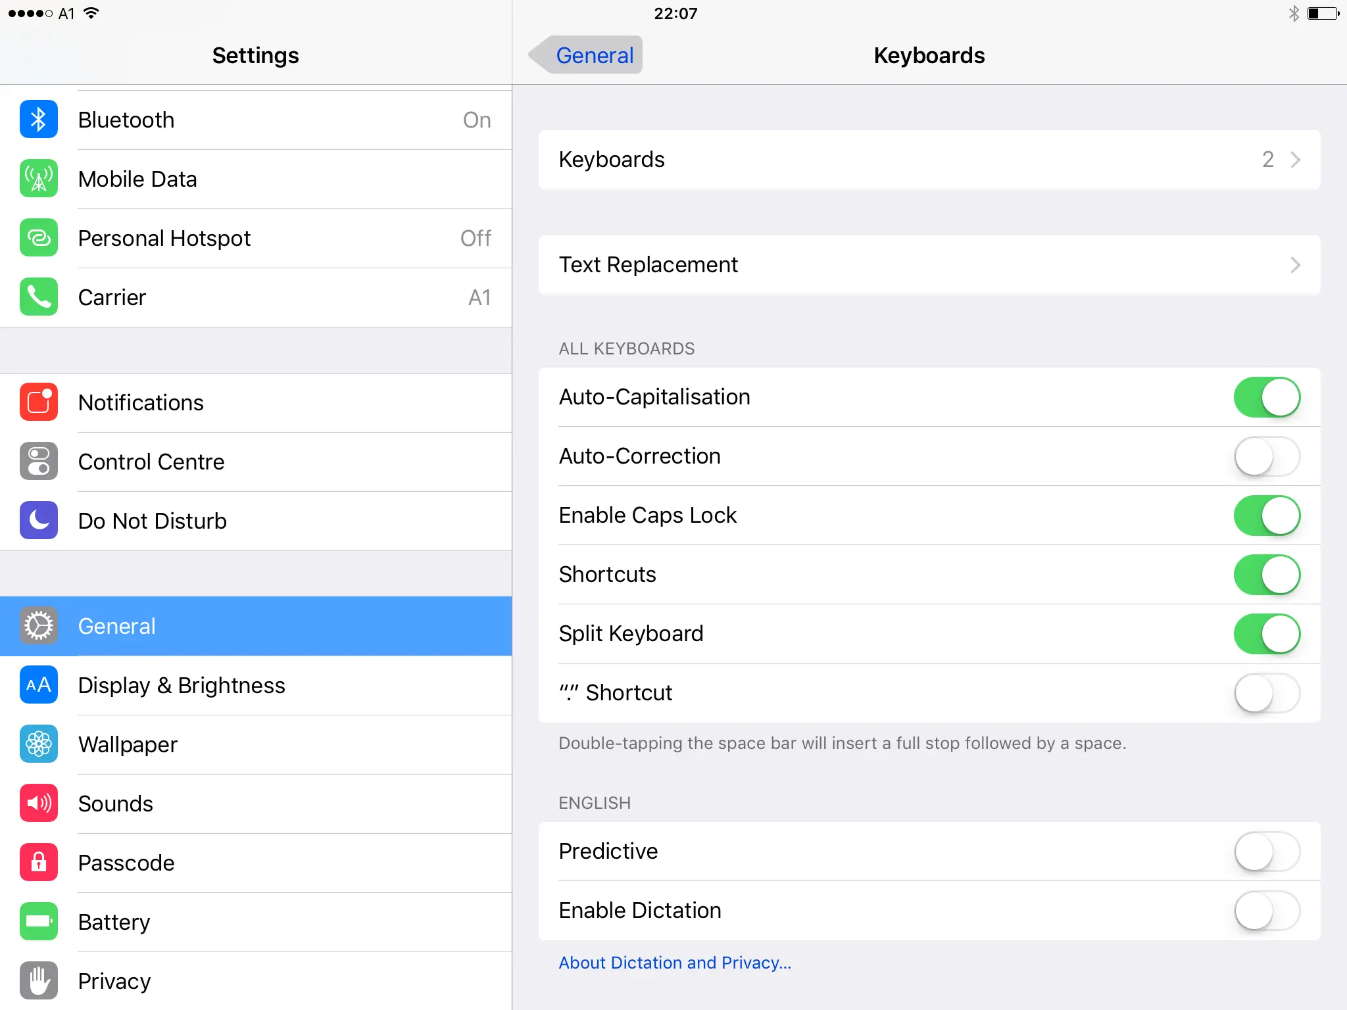The height and width of the screenshot is (1010, 1347).
Task: Tap the Bluetooth icon in sidebar
Action: pos(39,120)
